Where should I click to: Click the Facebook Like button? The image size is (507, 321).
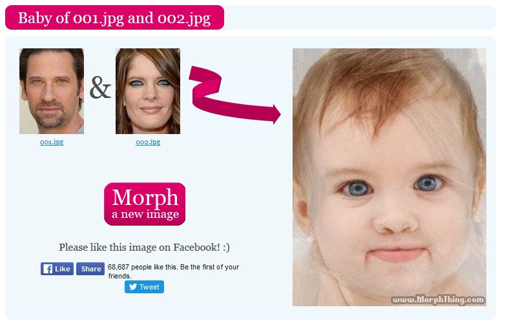(x=57, y=269)
